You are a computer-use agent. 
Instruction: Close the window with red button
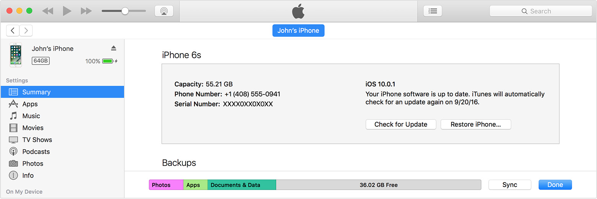pyautogui.click(x=10, y=11)
